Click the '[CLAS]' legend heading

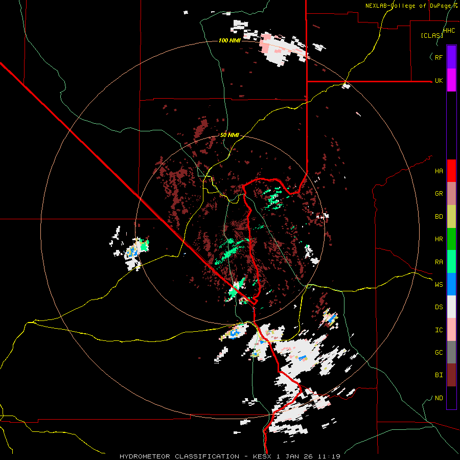coord(432,35)
